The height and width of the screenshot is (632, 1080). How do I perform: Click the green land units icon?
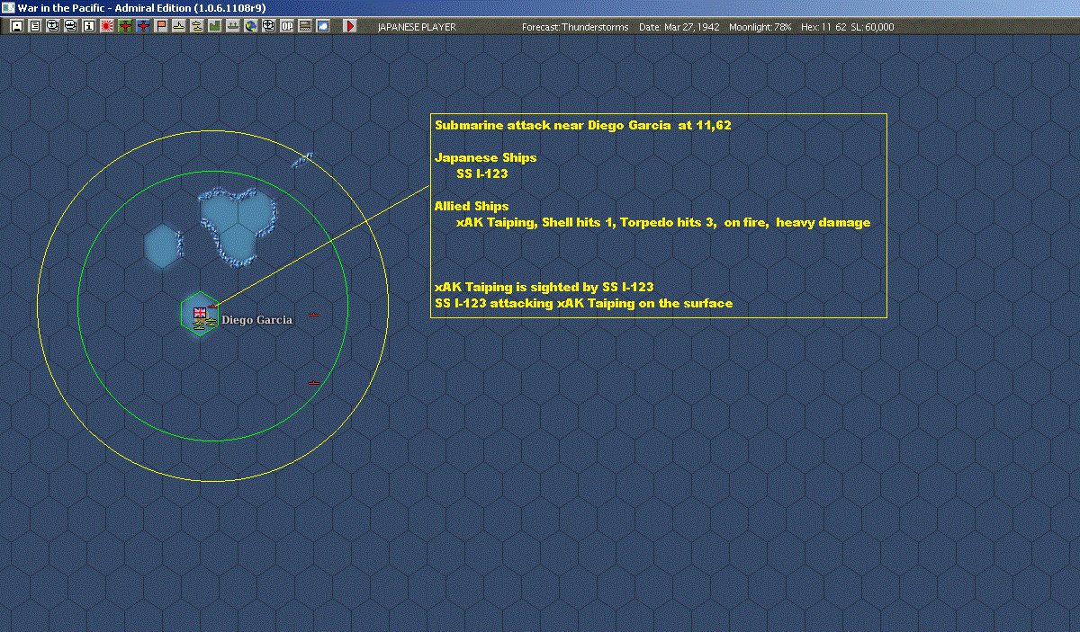click(215, 26)
